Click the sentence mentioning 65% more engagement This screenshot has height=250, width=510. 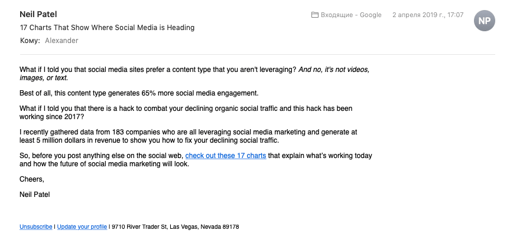click(139, 94)
